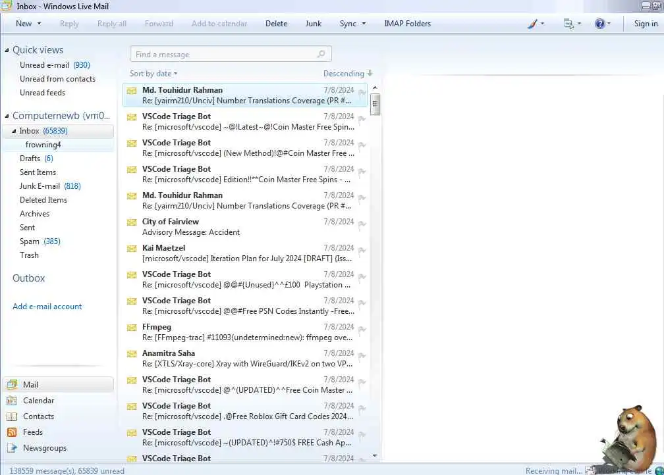Open Unread e-mail quick view
664x475 pixels.
coord(55,64)
